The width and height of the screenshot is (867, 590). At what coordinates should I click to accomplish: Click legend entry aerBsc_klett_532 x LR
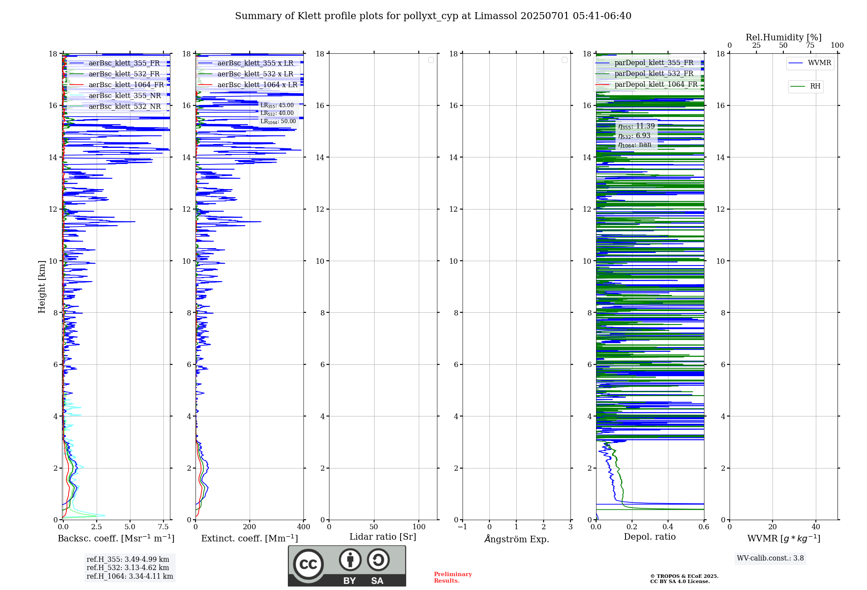(x=246, y=74)
